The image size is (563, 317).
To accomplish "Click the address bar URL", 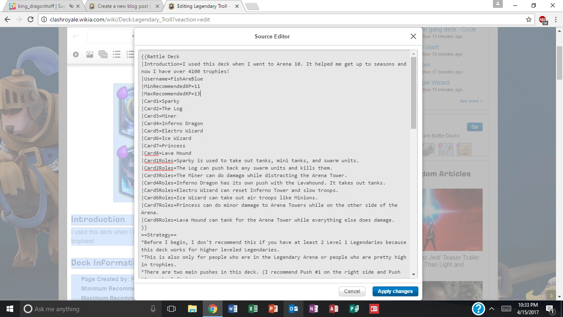I will (x=130, y=19).
